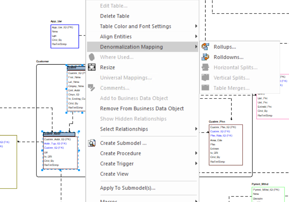Click the Rollups icon in submenu
Image resolution: width=289 pixels, height=202 pixels.
[x=205, y=47]
